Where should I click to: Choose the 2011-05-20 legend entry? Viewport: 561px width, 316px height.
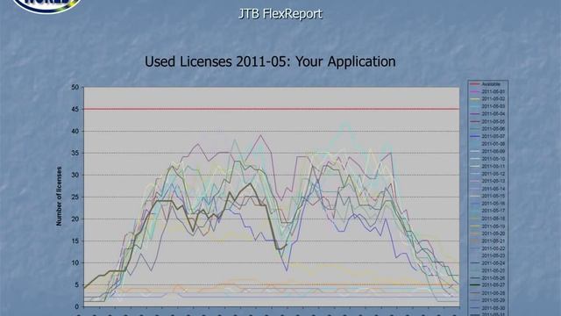487,233
